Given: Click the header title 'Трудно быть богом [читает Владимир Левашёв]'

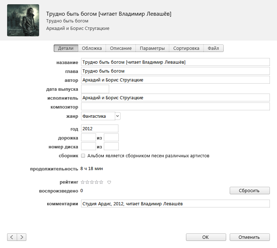Looking at the screenshot, I should (x=109, y=14).
